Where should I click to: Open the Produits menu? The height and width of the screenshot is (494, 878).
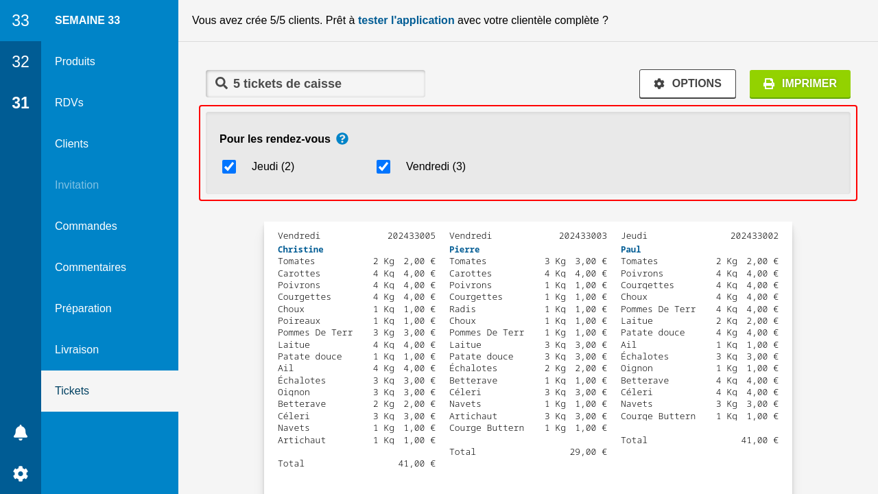75,62
